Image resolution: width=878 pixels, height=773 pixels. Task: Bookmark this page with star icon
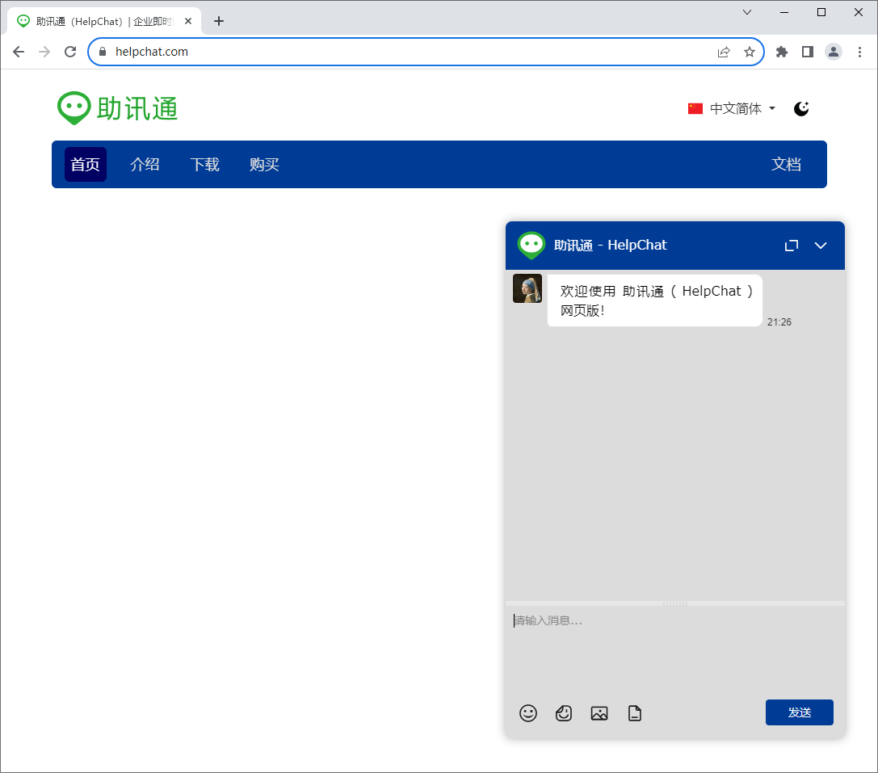(750, 52)
